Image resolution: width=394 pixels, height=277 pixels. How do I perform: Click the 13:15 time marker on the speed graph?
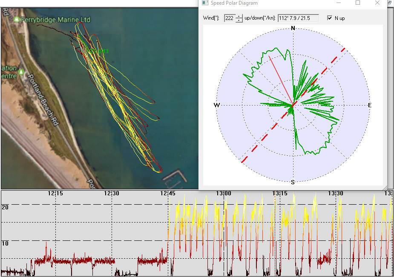coord(280,193)
